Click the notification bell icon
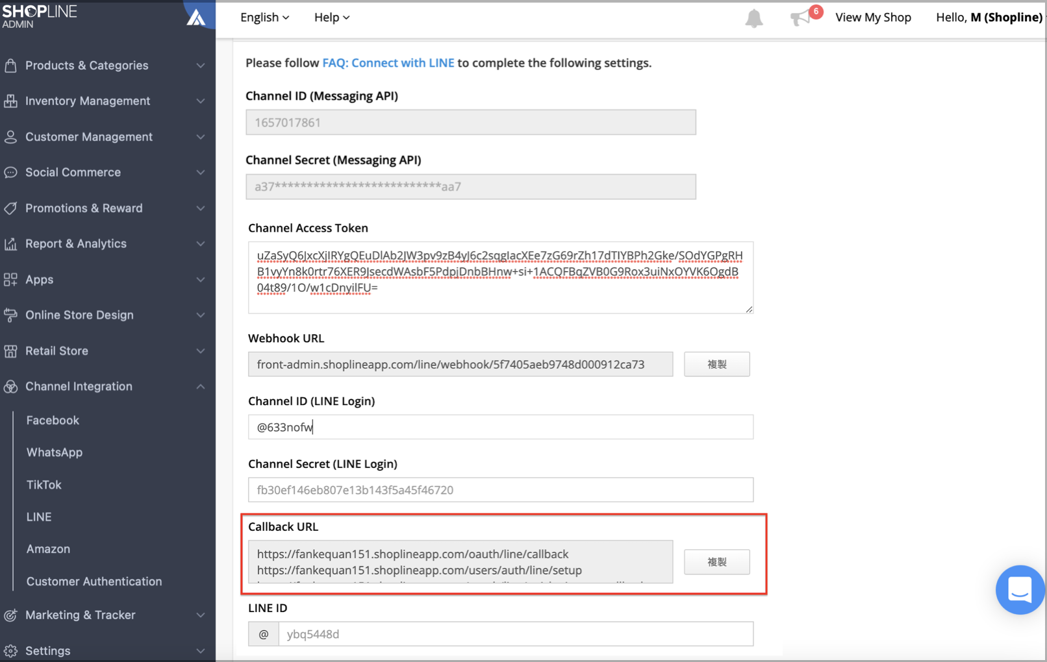The image size is (1047, 662). 753,18
